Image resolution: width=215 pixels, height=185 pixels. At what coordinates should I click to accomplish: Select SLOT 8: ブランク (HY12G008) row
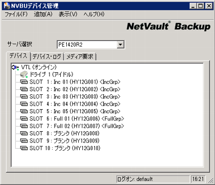tap(64, 133)
